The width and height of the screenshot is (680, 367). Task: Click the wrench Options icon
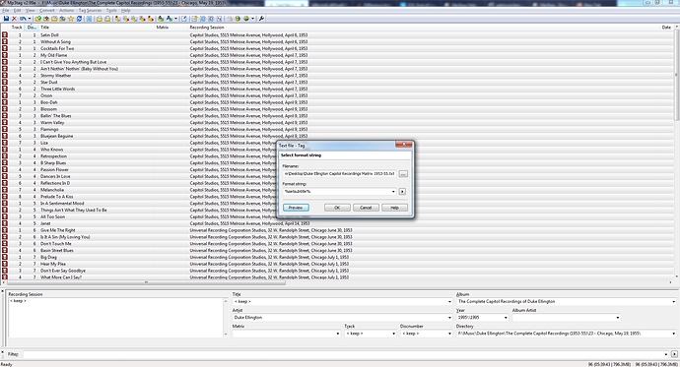[x=261, y=19]
